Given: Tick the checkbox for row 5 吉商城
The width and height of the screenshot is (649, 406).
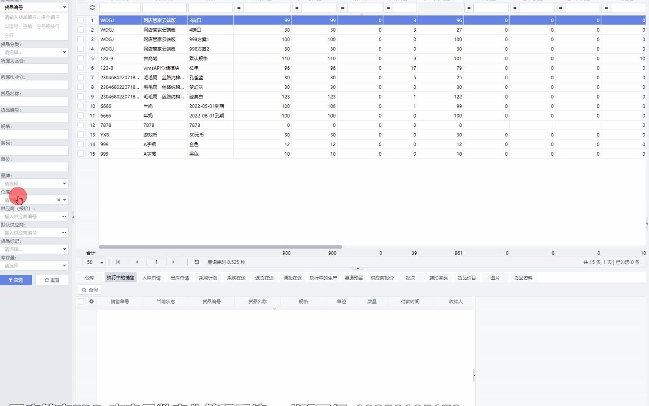Looking at the screenshot, I should [81, 58].
